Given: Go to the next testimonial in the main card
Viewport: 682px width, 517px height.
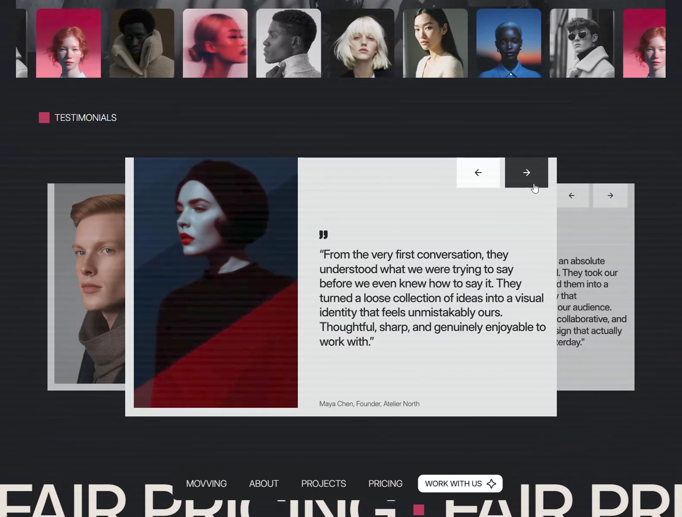Looking at the screenshot, I should point(527,173).
